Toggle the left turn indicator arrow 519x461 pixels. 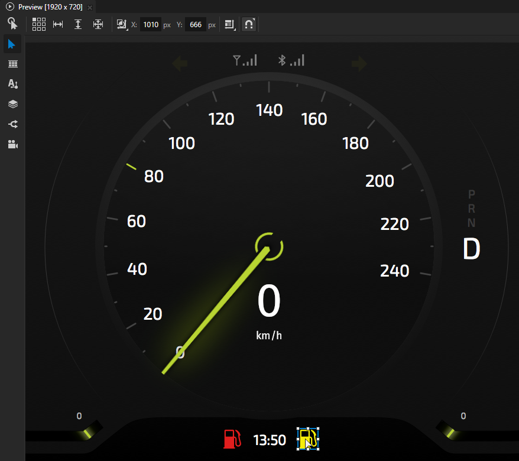(180, 63)
